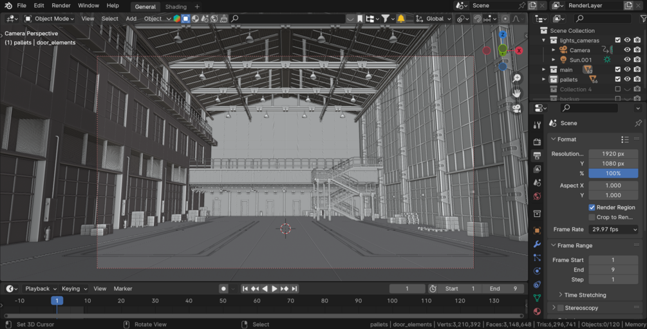Click the Z axis on navigation gizmo
This screenshot has height=329, width=647.
coord(503,35)
